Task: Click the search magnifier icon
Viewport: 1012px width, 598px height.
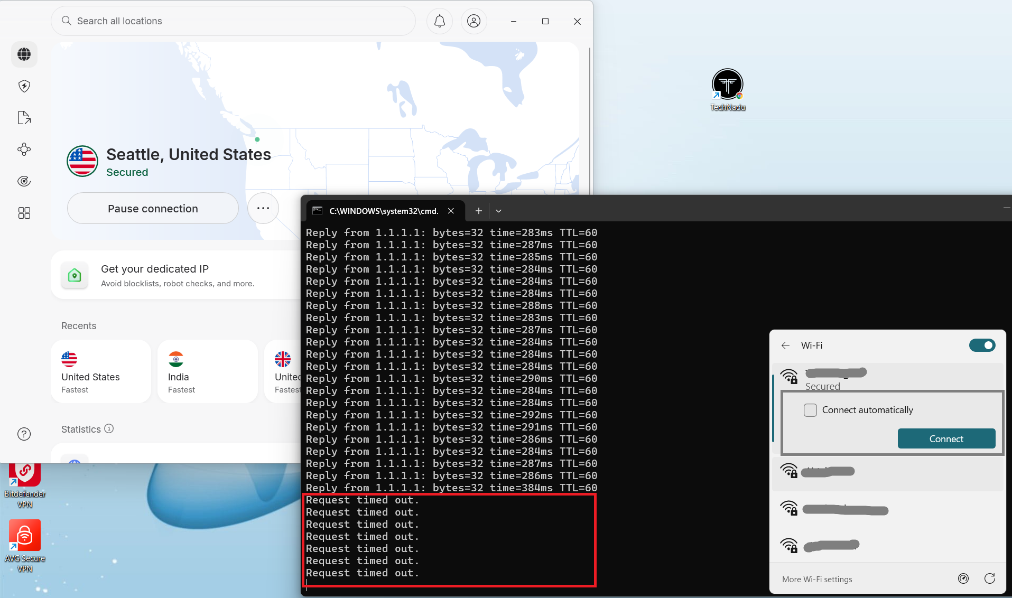Action: (67, 21)
